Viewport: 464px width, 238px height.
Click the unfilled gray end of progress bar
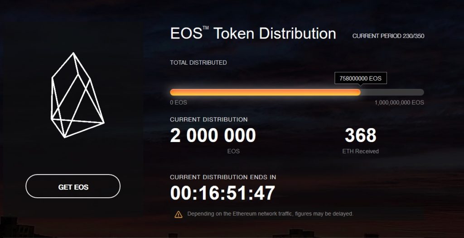(392, 92)
